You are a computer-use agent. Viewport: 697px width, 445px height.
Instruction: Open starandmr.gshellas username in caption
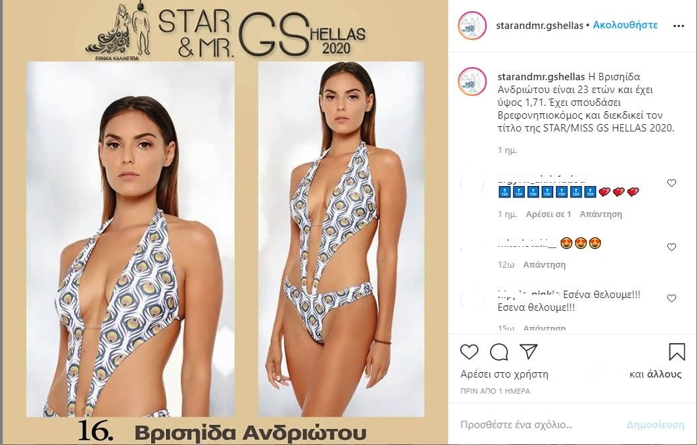(x=541, y=77)
